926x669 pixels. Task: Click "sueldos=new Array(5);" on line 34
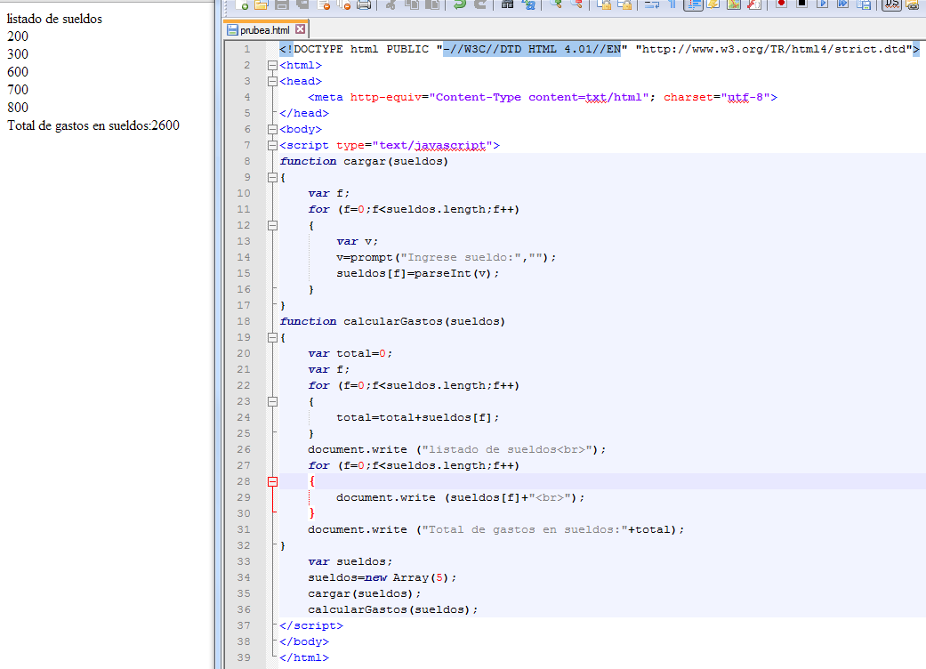[x=382, y=577]
